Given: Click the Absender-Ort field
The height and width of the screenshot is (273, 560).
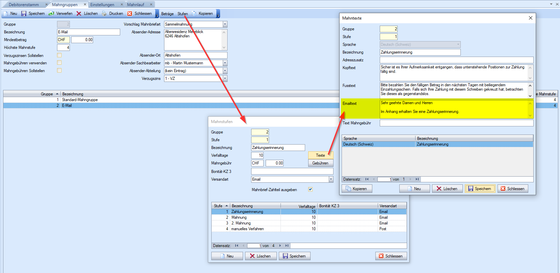Looking at the screenshot, I should tap(196, 55).
